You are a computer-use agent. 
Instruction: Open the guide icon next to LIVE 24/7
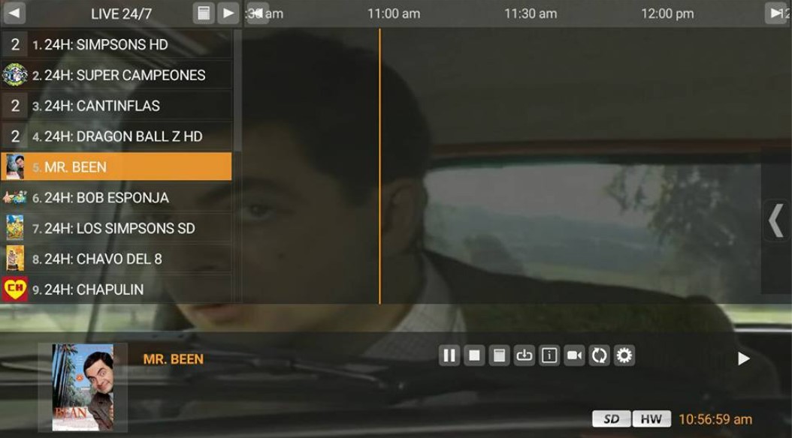204,13
